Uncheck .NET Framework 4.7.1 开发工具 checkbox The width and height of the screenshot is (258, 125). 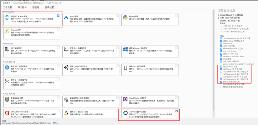point(221,79)
